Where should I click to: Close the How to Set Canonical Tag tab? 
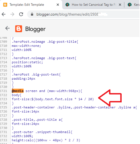click(120, 5)
